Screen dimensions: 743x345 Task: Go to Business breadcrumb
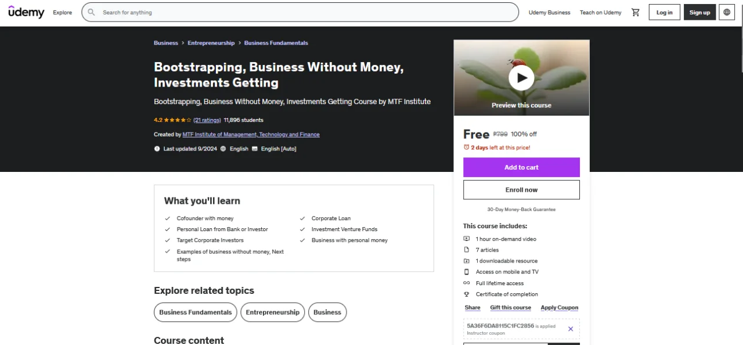tap(166, 43)
